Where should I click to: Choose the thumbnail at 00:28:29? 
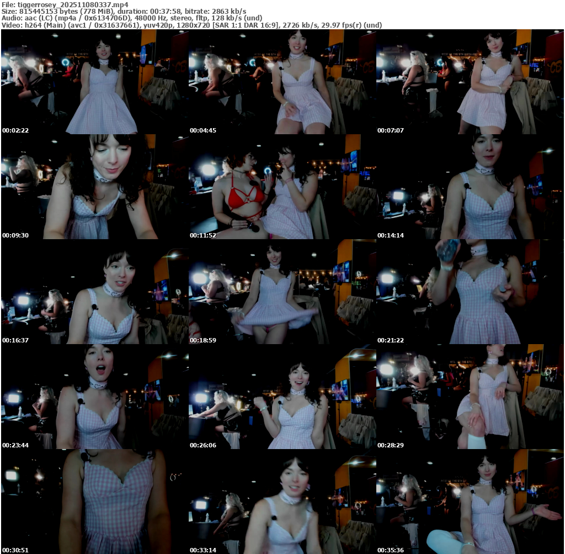pos(470,397)
